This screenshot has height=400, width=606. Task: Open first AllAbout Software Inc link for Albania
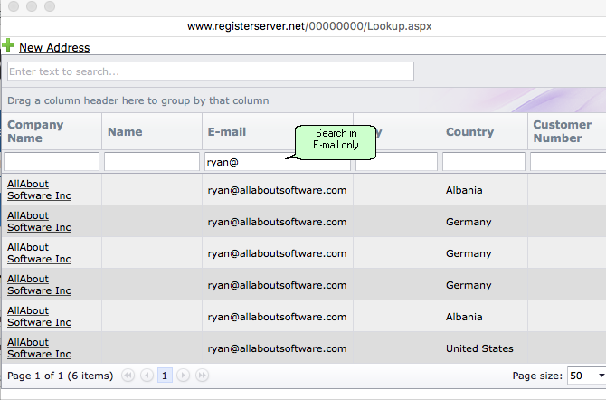click(39, 190)
